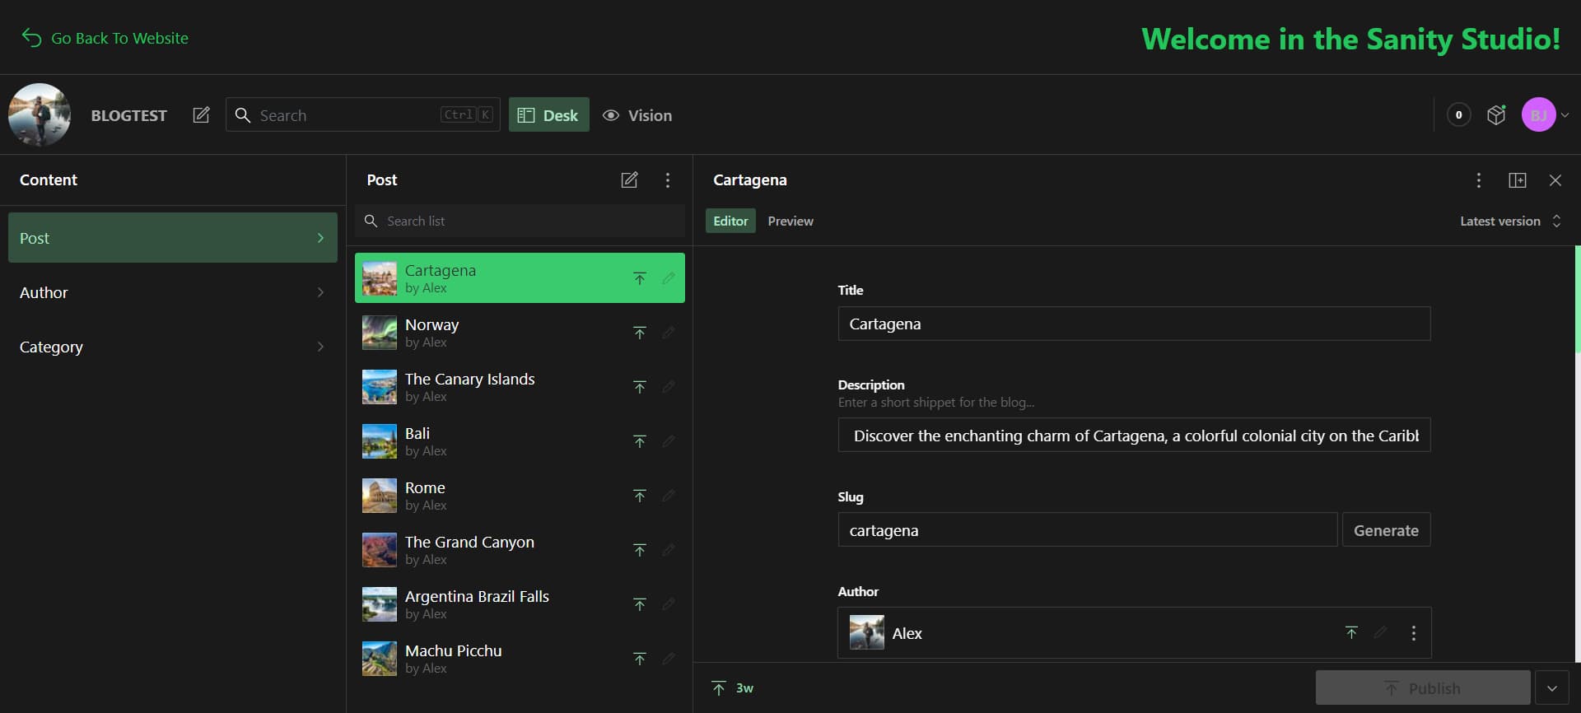Image resolution: width=1581 pixels, height=713 pixels.
Task: Close the Cartagena document pane
Action: pyautogui.click(x=1555, y=180)
